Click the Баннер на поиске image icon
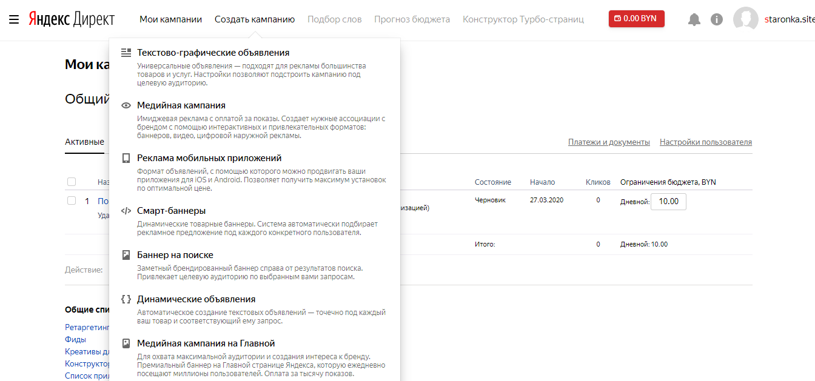This screenshot has width=815, height=381. 126,255
